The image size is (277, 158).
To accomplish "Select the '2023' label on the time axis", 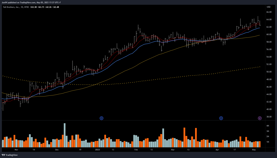I will [x=97, y=149].
